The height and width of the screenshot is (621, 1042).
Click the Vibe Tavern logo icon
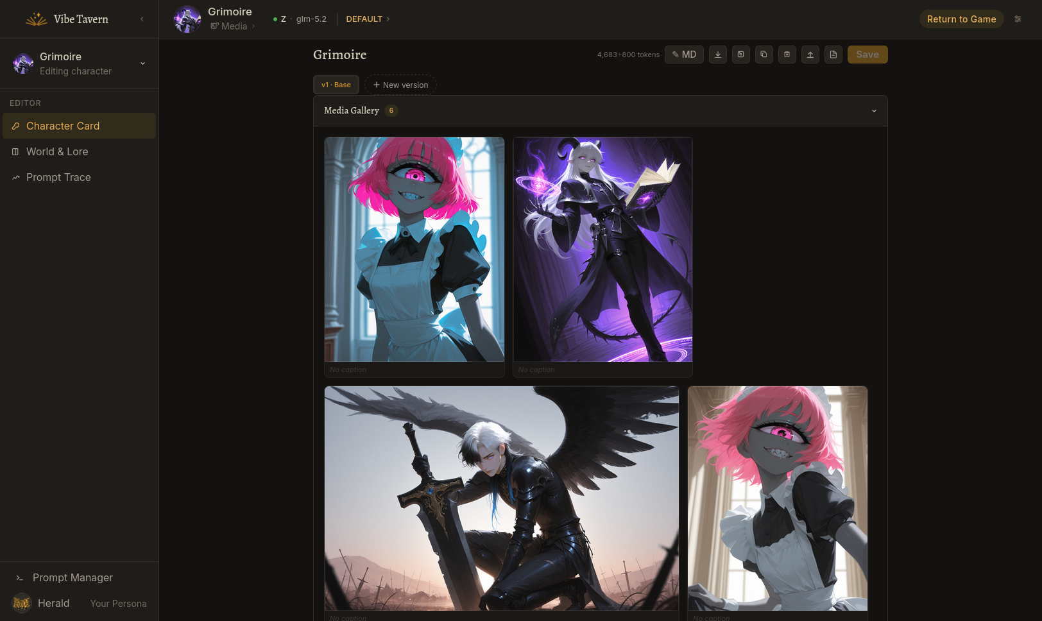coord(37,19)
